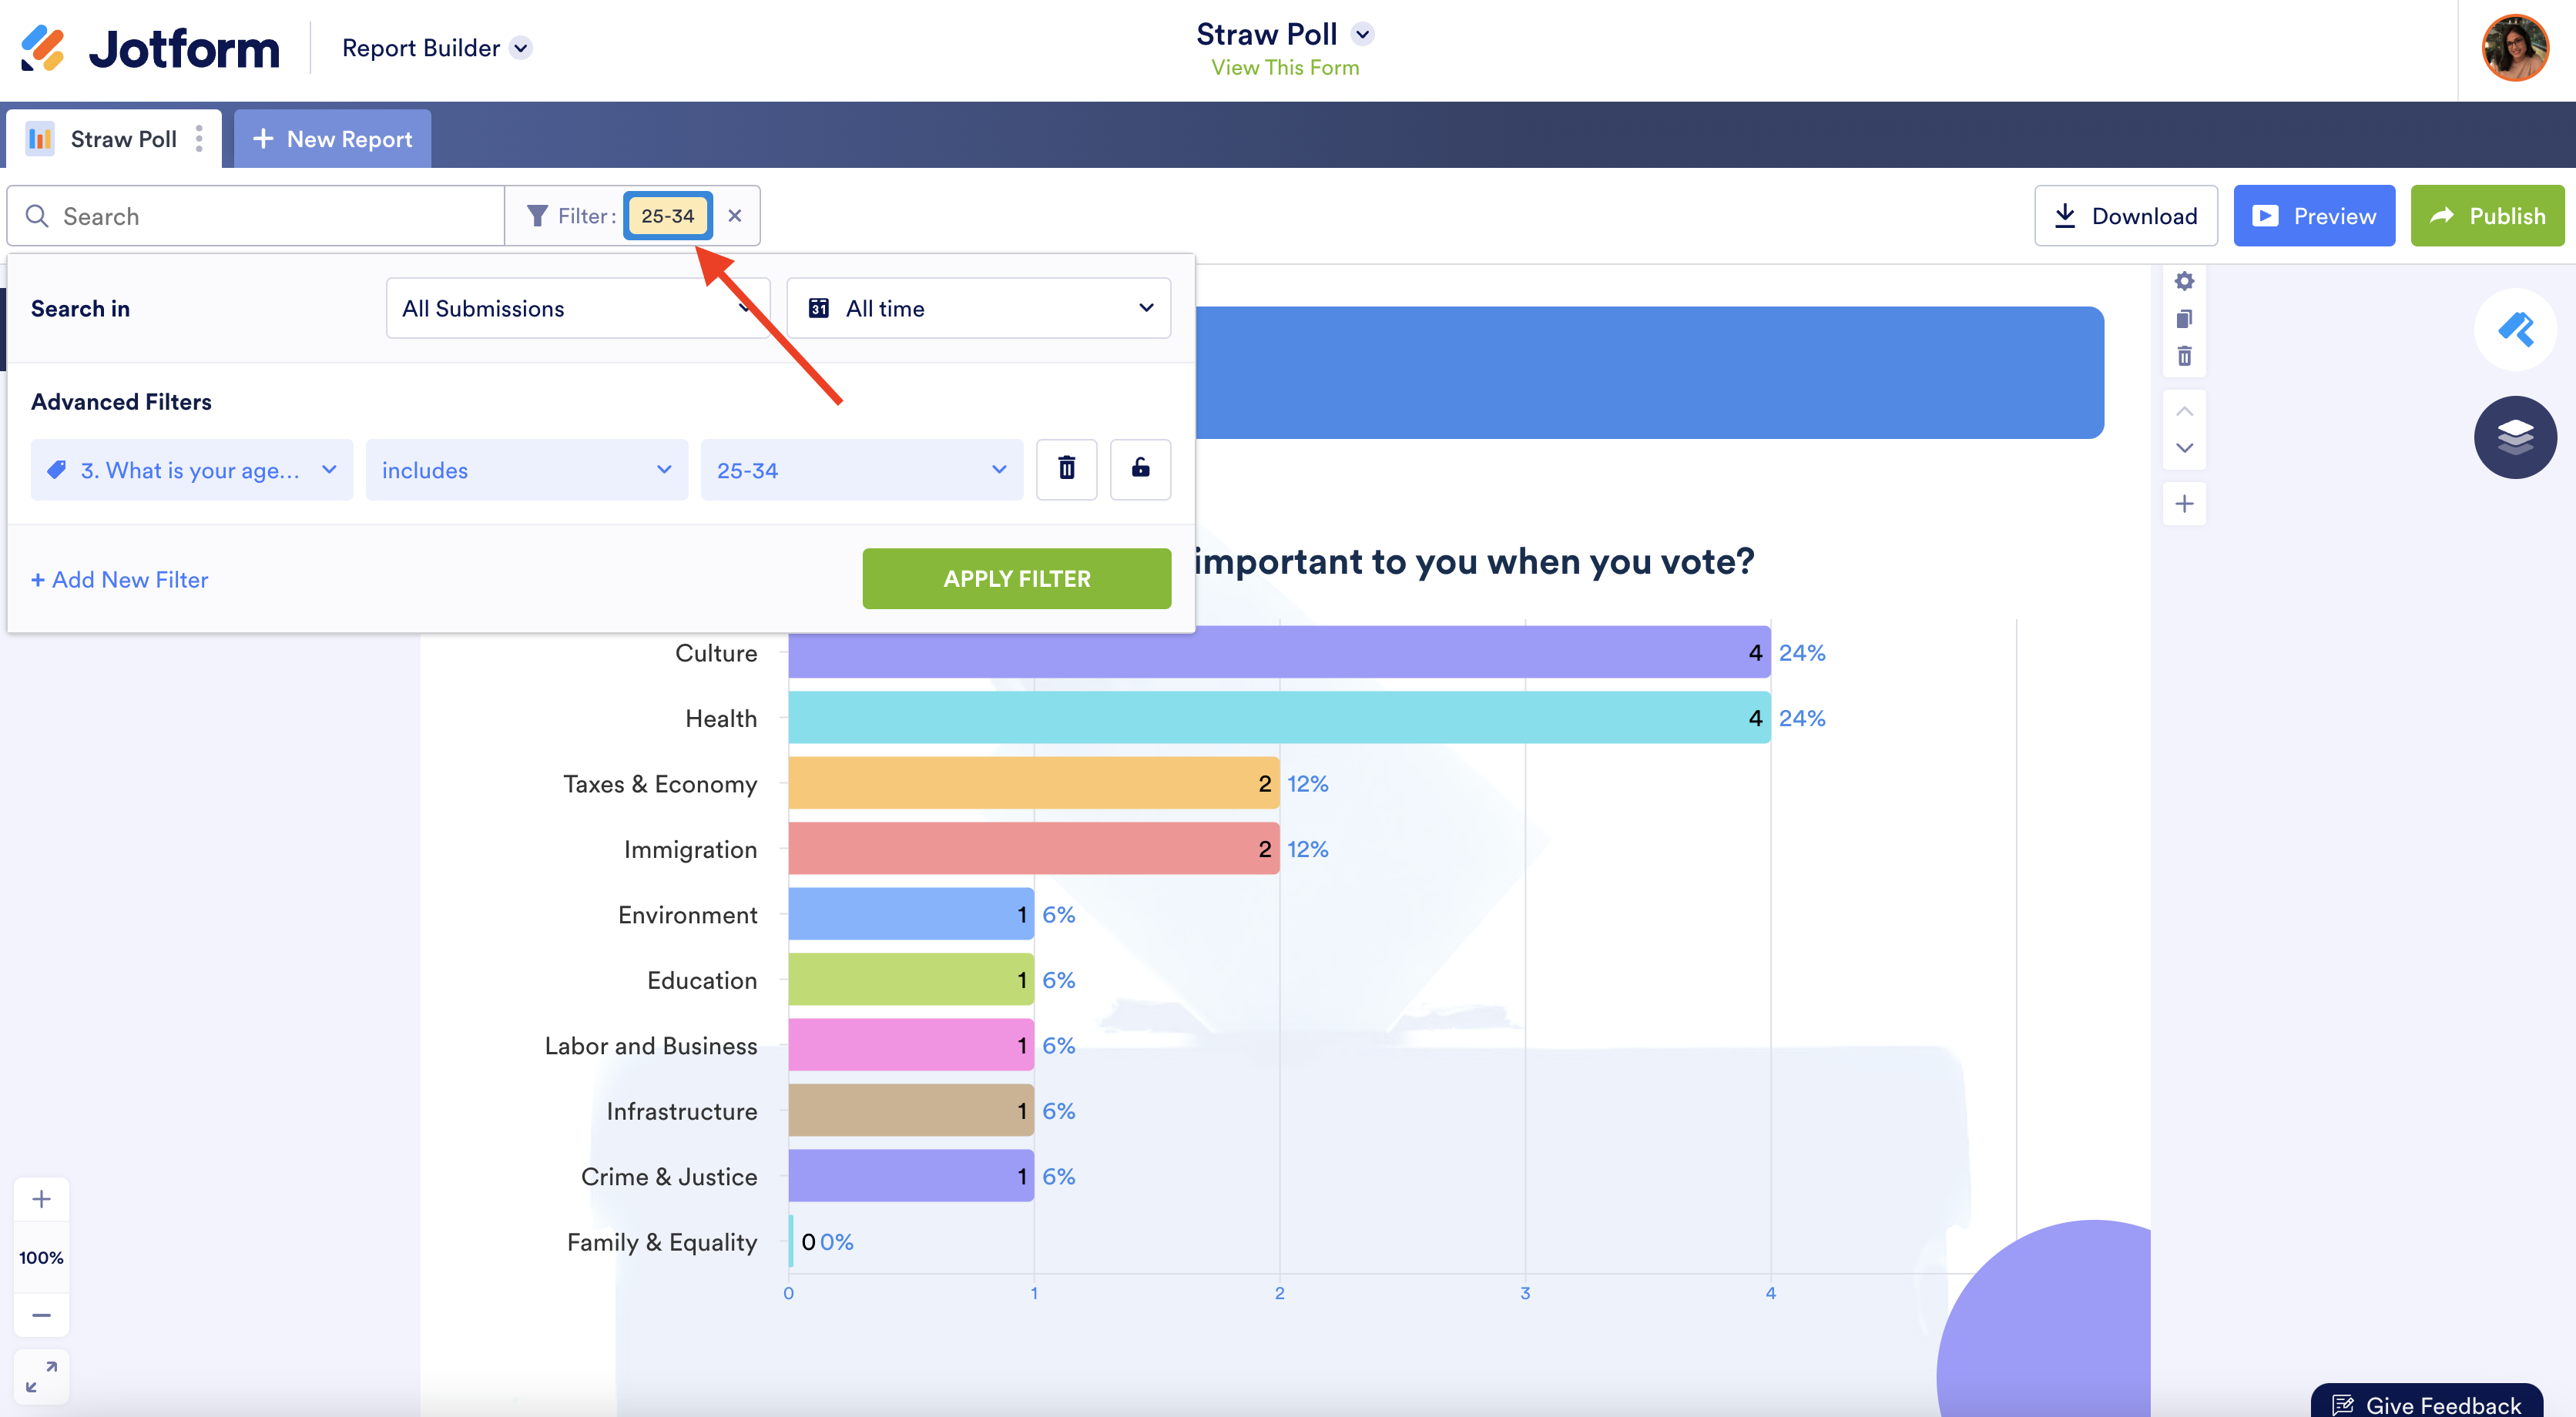
Task: Click the APPLY FILTER button
Action: tap(1016, 579)
